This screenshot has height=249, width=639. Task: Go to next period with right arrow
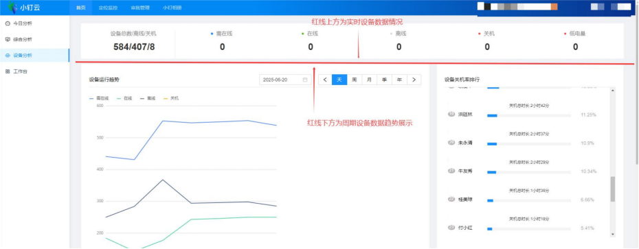[x=414, y=80]
